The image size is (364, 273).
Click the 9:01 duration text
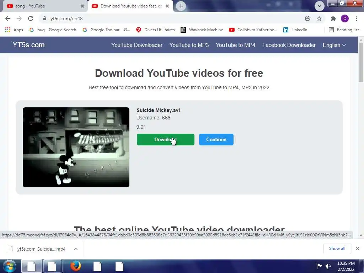pos(141,127)
